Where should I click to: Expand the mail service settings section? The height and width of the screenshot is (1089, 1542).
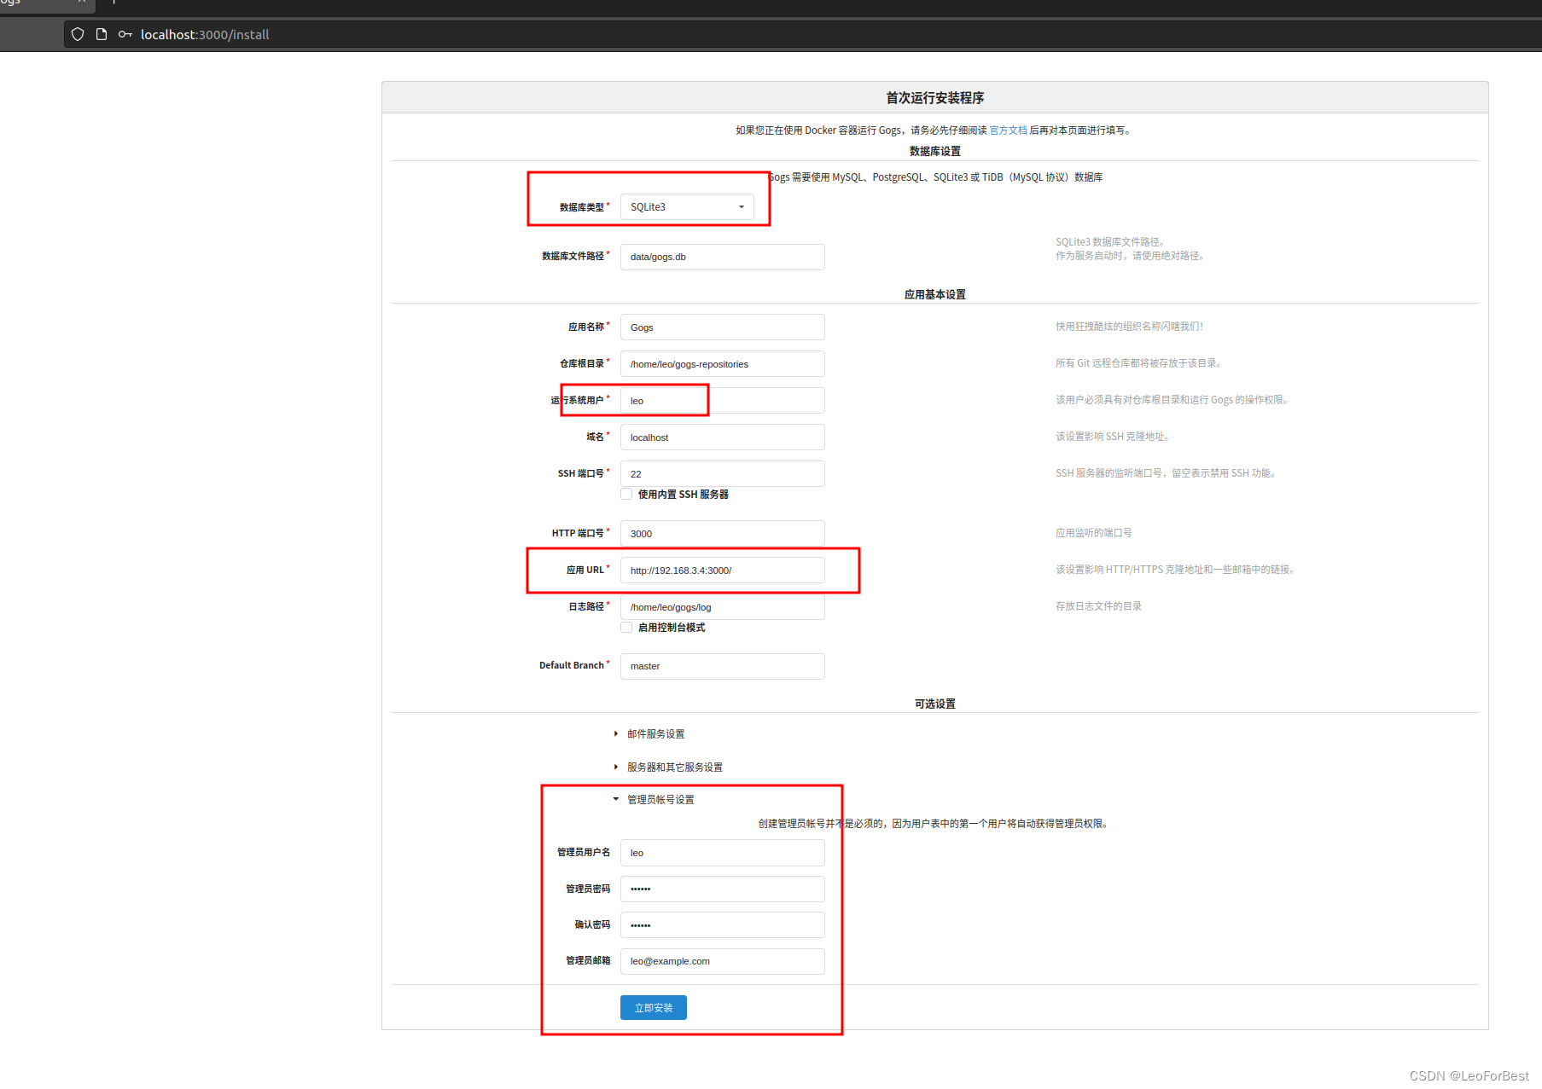(x=649, y=734)
